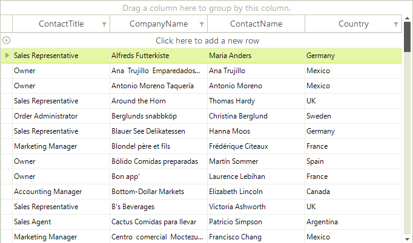Sort by the Country column header
413x243 pixels.
point(354,24)
